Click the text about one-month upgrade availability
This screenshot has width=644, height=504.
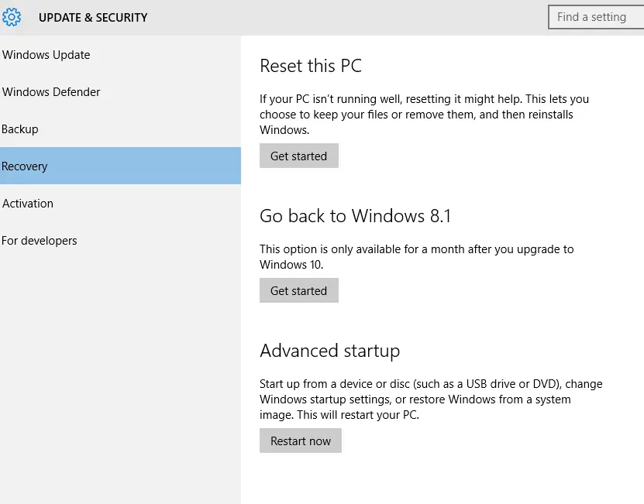coord(416,256)
